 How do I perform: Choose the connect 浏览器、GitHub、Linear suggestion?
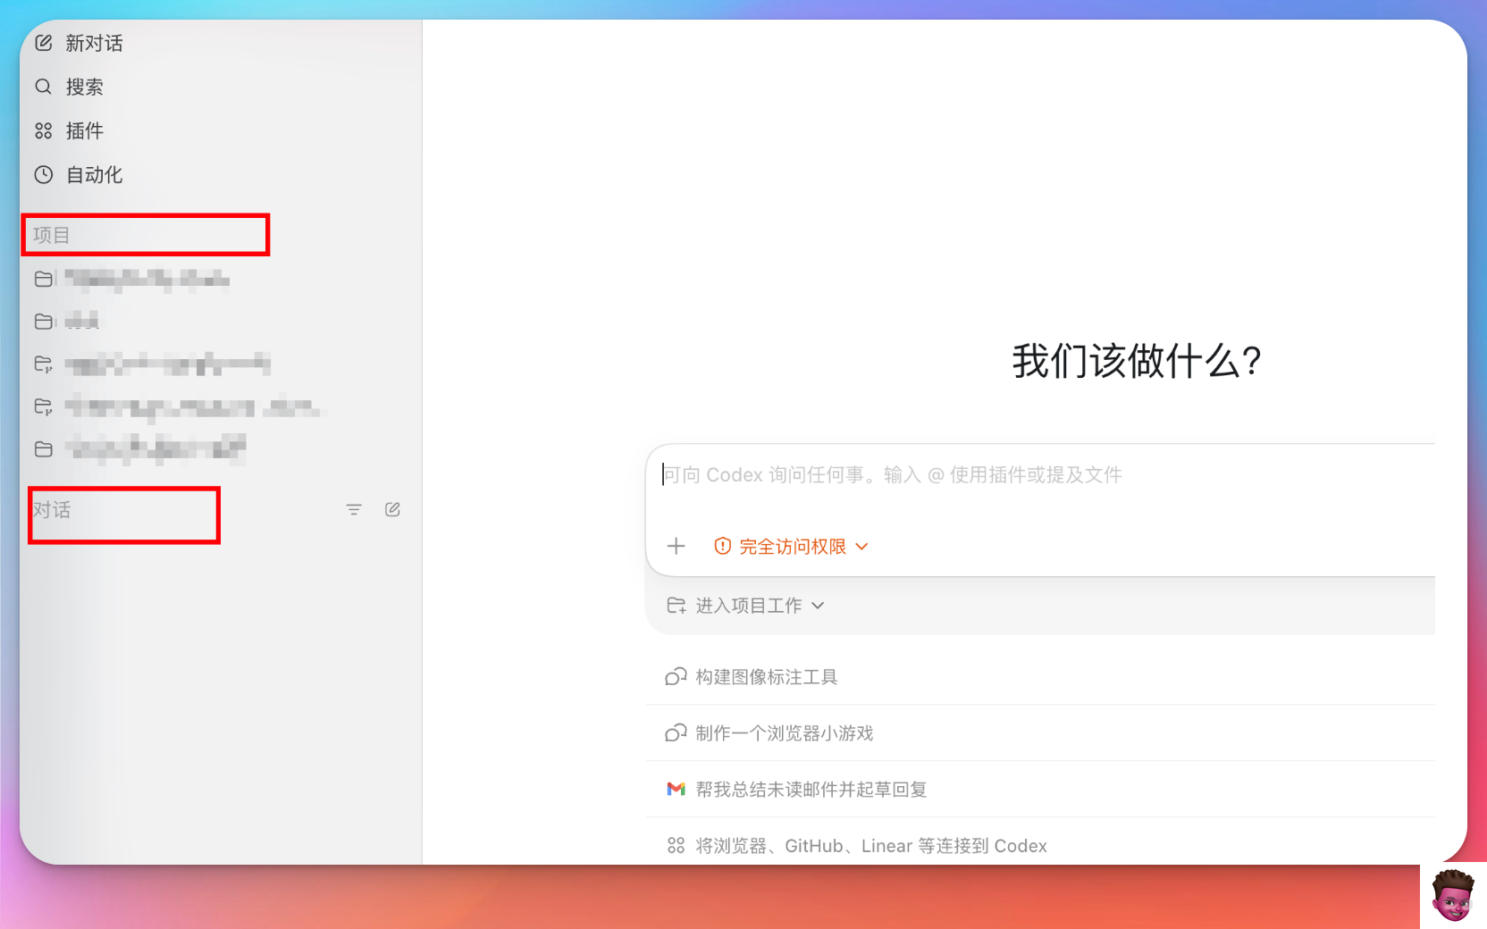1040,846
